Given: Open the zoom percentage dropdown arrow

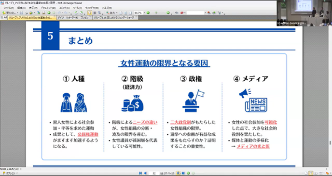Looking at the screenshot, I should coord(145,13).
